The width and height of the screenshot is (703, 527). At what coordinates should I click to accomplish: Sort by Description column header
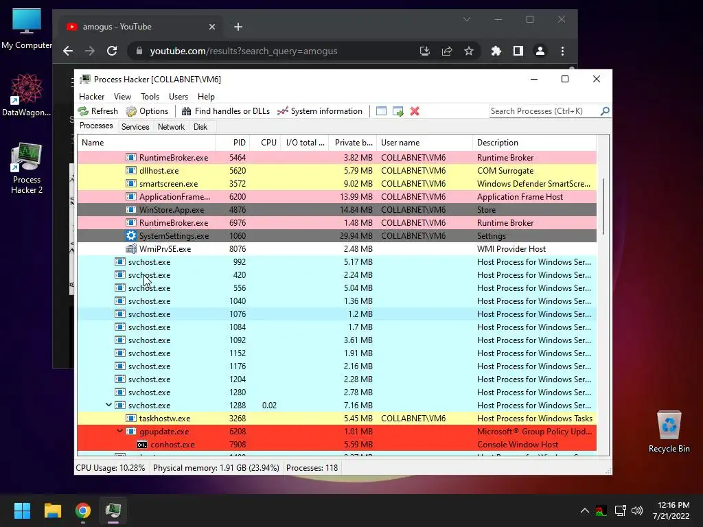pyautogui.click(x=534, y=143)
